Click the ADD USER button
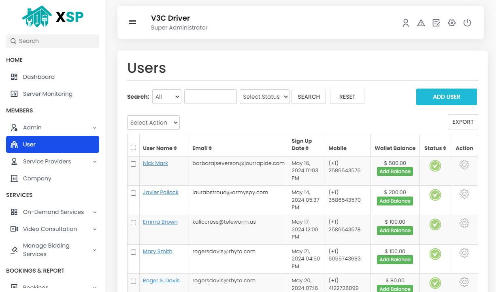Screen dimensions: 496x292 coord(446,97)
